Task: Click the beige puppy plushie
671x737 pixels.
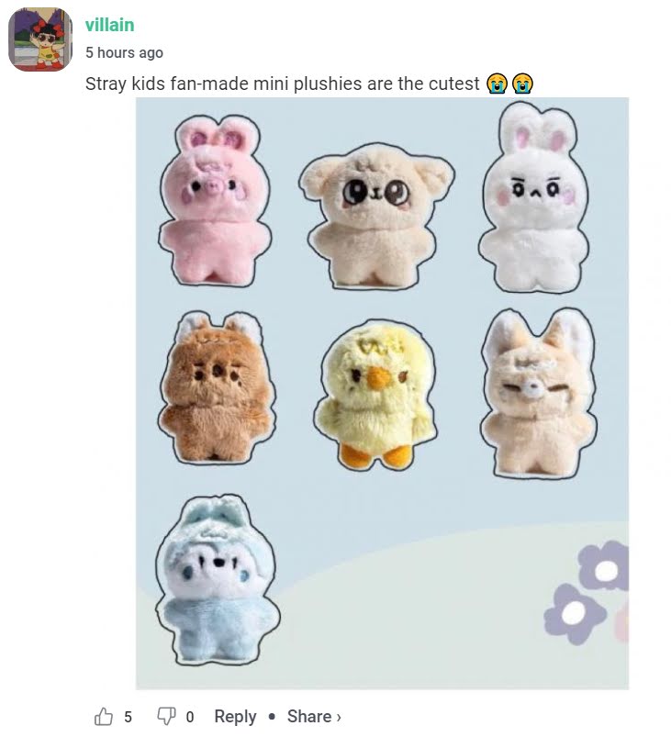Action: coord(376,217)
